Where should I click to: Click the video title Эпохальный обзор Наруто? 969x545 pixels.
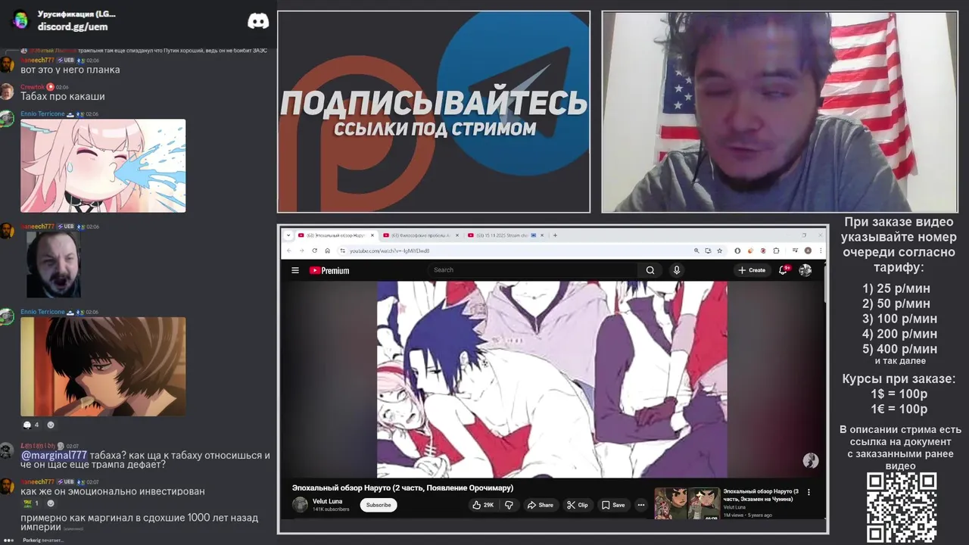pyautogui.click(x=403, y=487)
